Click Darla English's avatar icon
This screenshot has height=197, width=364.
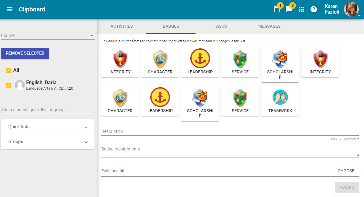(20, 85)
